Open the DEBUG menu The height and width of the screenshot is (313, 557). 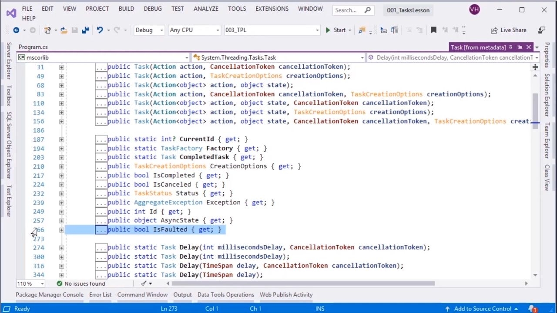point(153,9)
